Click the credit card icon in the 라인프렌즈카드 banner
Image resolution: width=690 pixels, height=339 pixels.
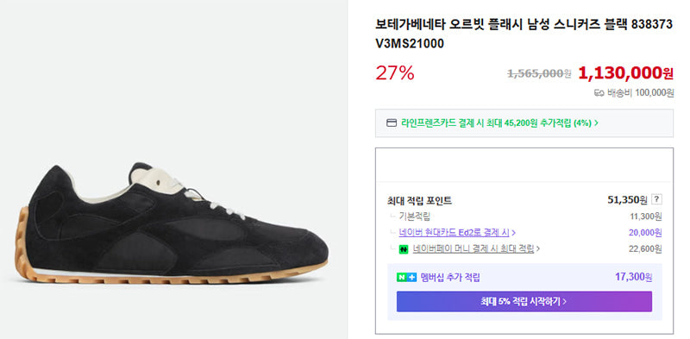[392, 122]
